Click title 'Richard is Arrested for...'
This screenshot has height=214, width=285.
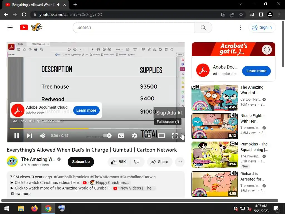(252, 176)
